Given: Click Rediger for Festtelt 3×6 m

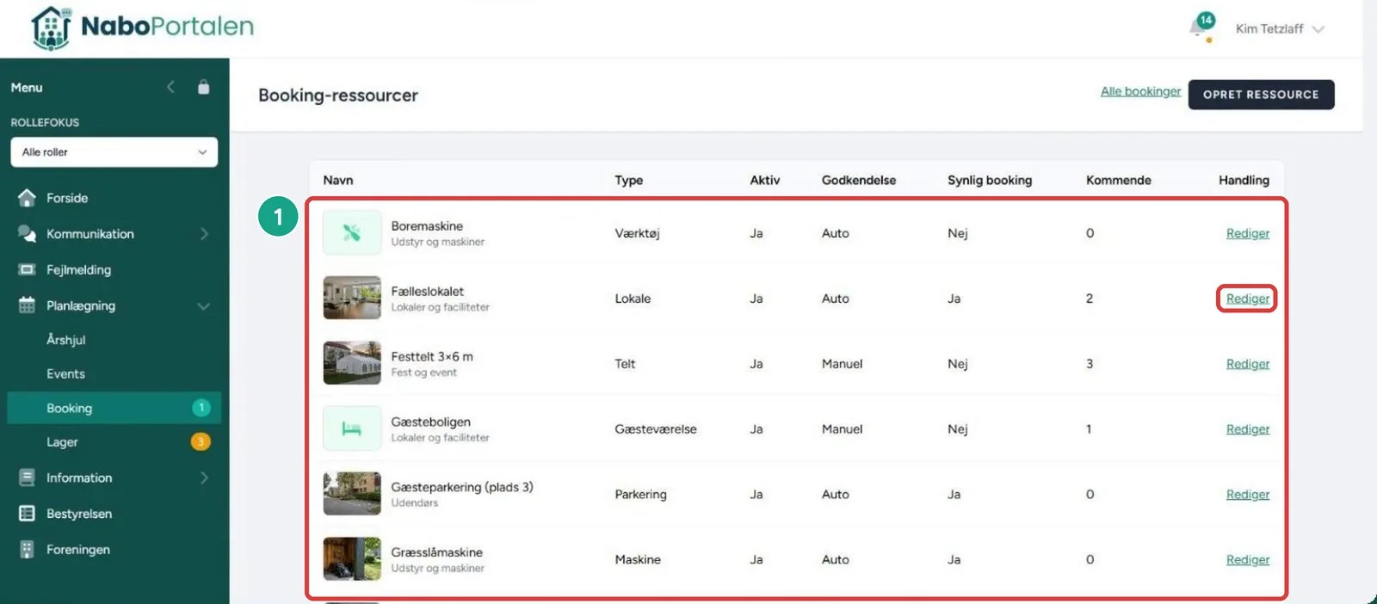Looking at the screenshot, I should (x=1247, y=364).
